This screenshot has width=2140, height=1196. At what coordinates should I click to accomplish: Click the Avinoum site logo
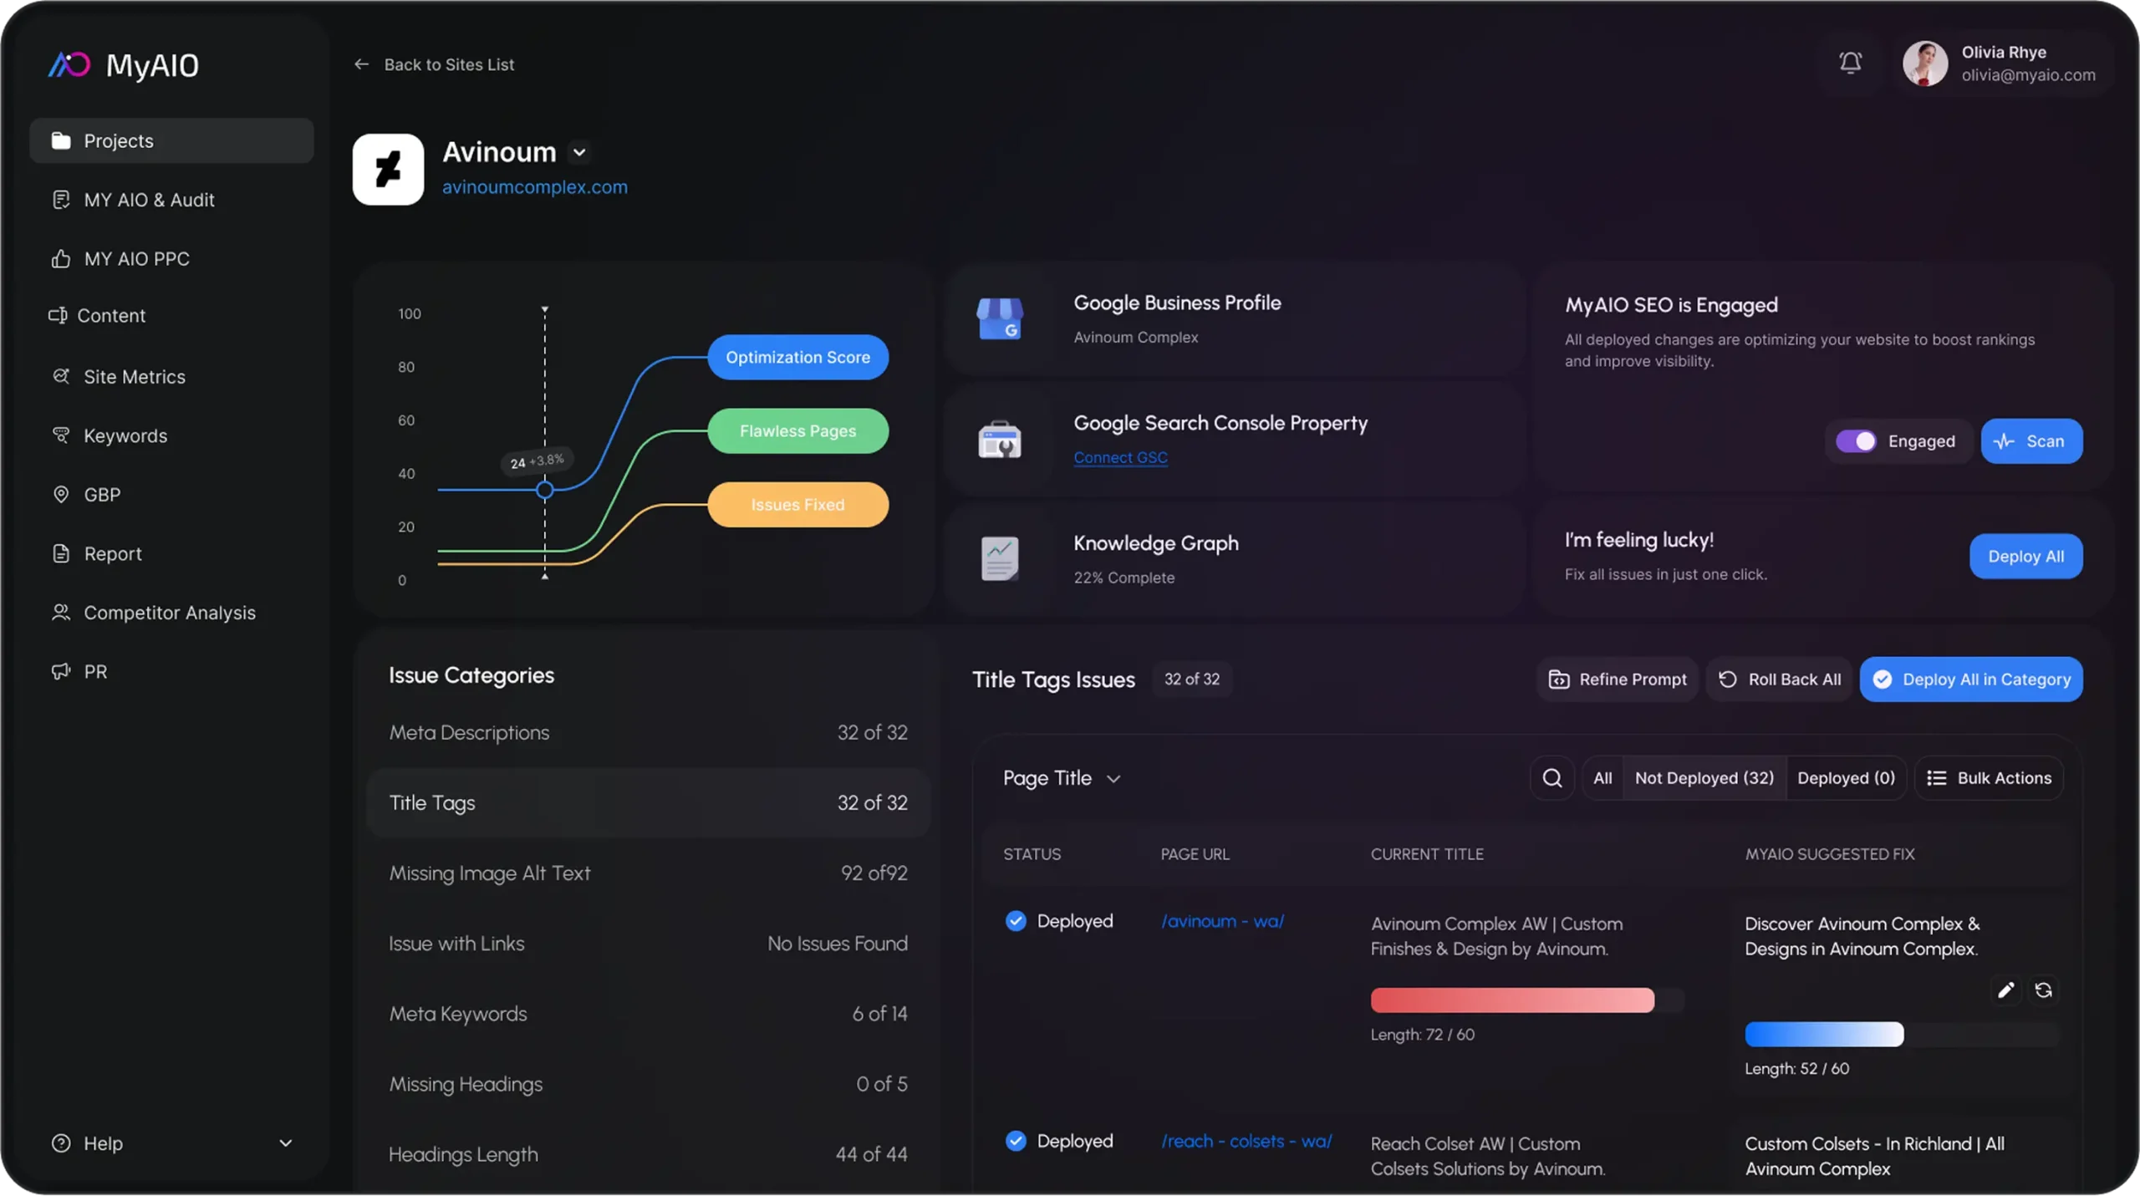coord(388,169)
